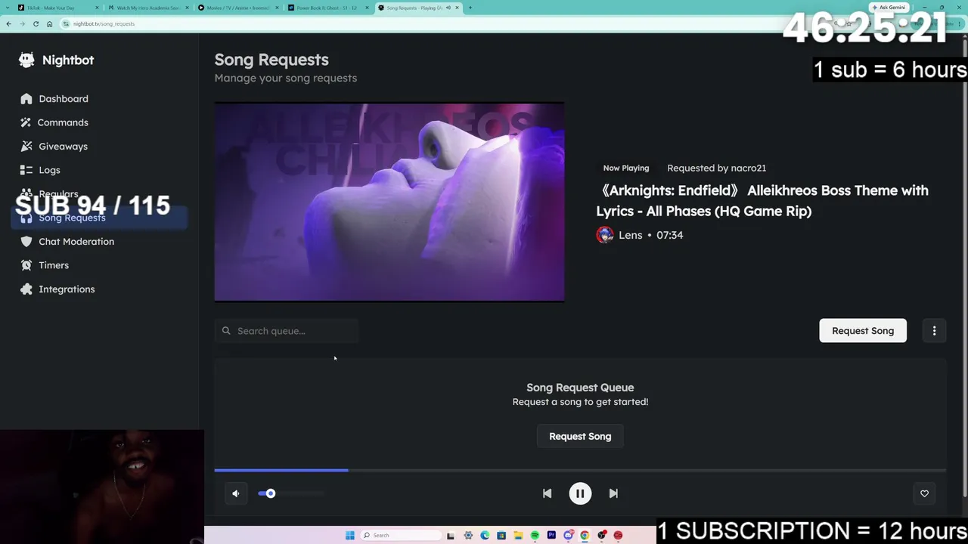
Task: Favorite the song with the heart icon
Action: (x=924, y=493)
